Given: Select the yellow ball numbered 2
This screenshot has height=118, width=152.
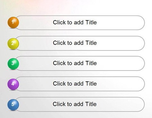Looking at the screenshot, I should coord(13,44).
